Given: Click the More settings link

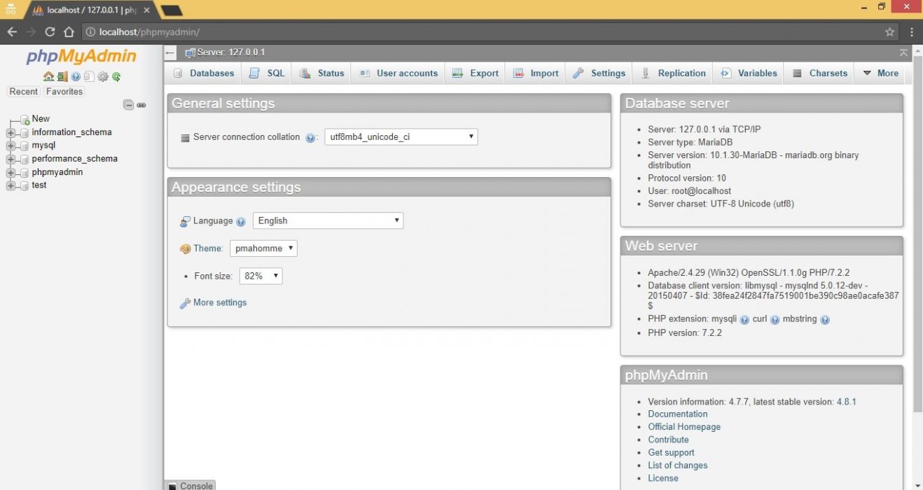Looking at the screenshot, I should coord(219,303).
